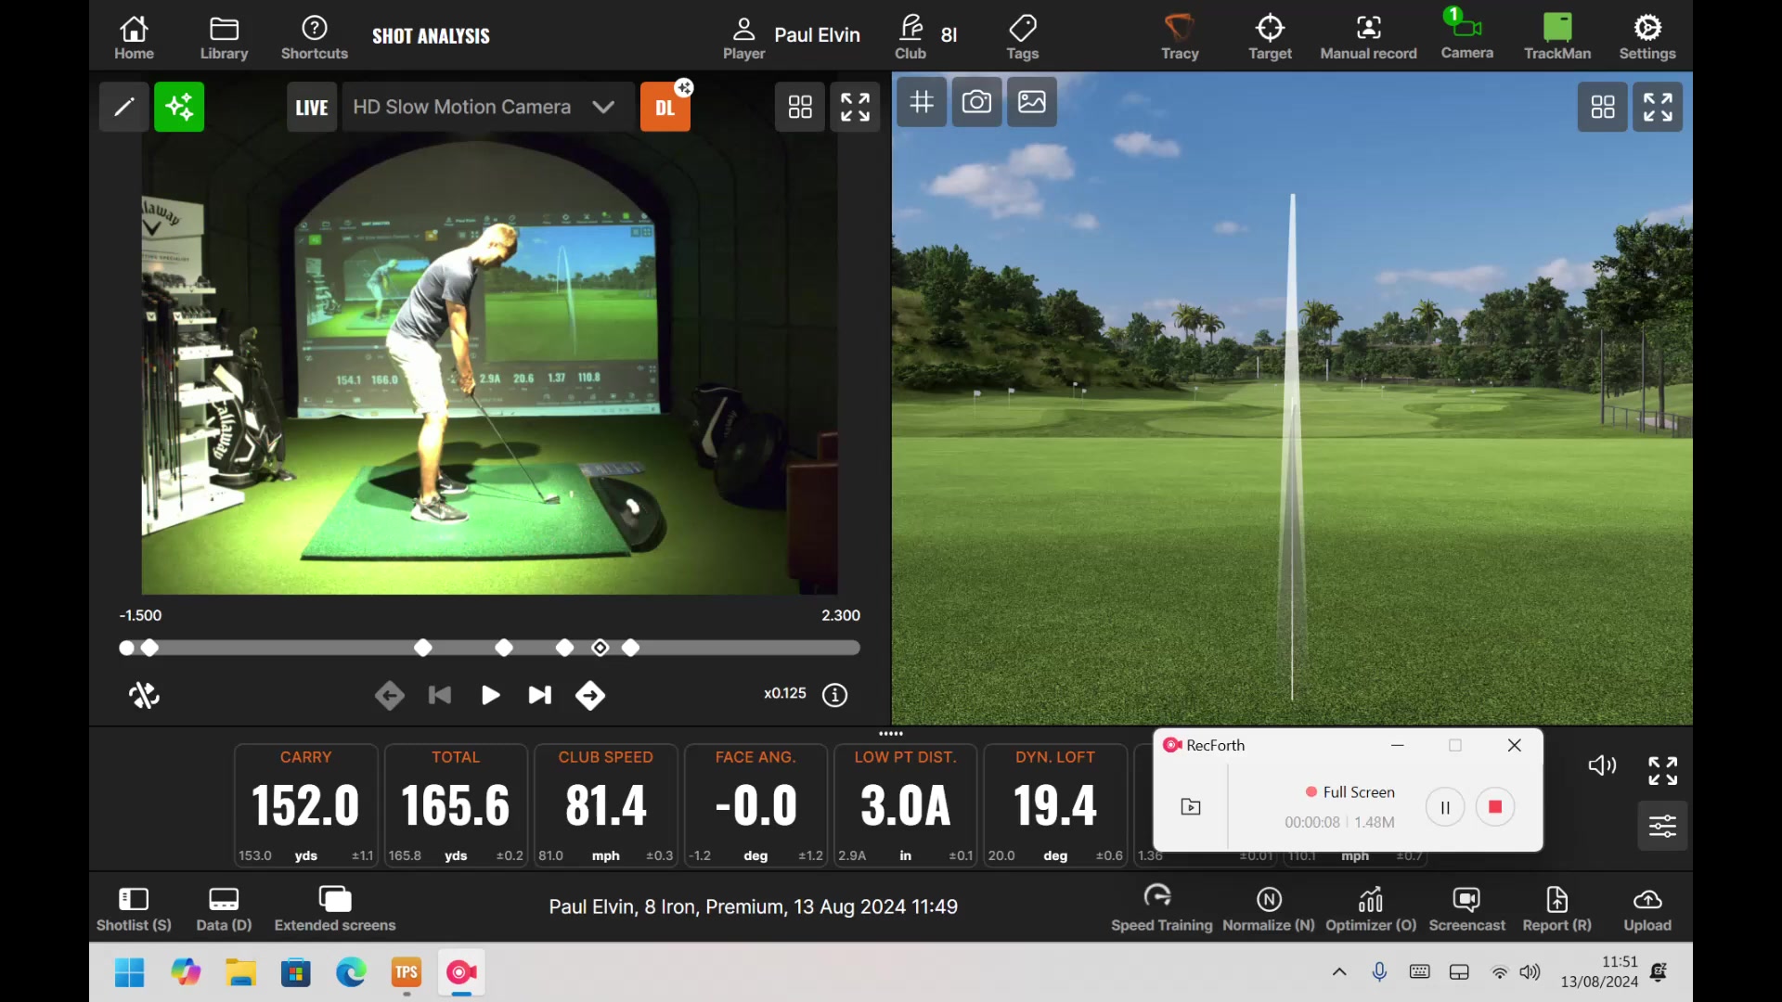Expand the video view layout grid
The height and width of the screenshot is (1002, 1782).
click(x=799, y=107)
